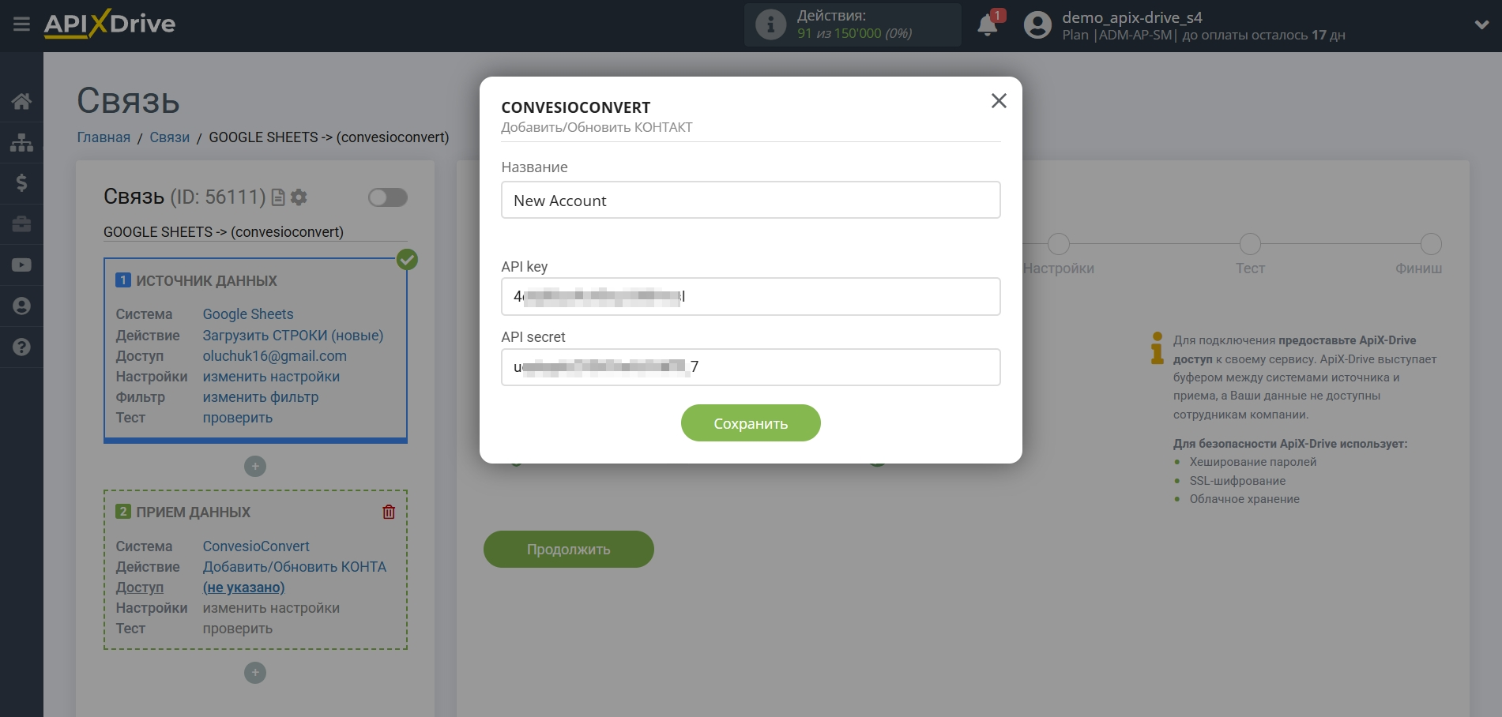Open the connection settings gear icon

click(x=299, y=197)
